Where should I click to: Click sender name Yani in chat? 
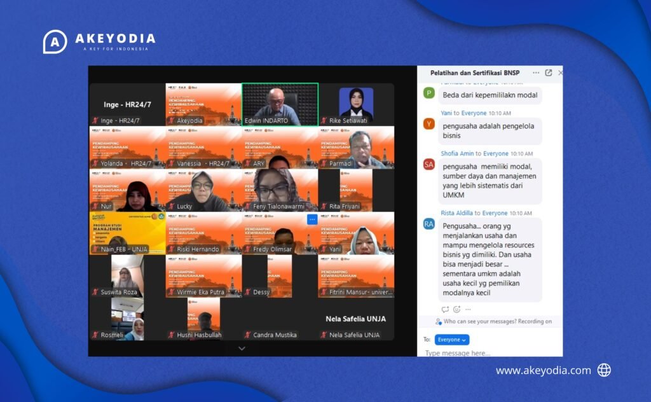tap(446, 113)
